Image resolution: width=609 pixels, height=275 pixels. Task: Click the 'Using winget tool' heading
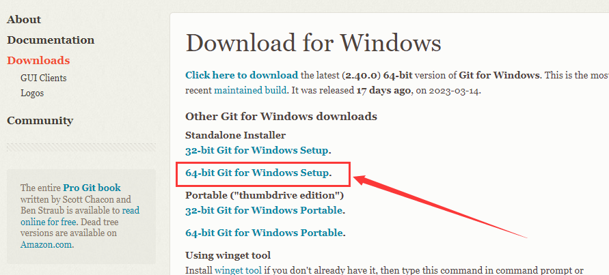tap(228, 255)
